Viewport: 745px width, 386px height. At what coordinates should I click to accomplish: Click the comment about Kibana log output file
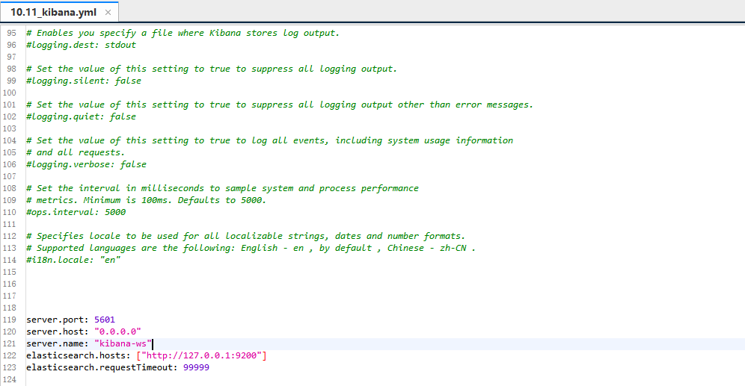(183, 33)
